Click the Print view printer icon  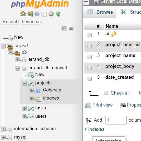click(x=88, y=105)
